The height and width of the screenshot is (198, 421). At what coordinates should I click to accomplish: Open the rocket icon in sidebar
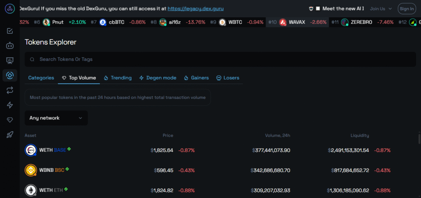(x=10, y=135)
